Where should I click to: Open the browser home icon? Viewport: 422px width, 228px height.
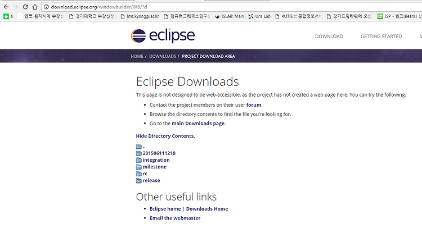(x=35, y=7)
